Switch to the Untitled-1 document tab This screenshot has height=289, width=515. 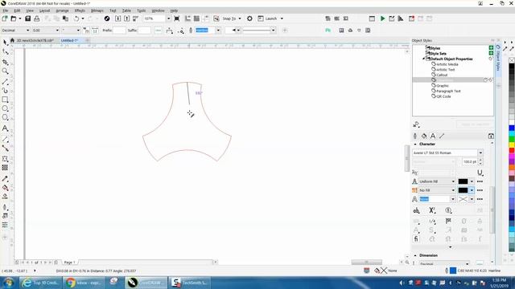[69, 40]
